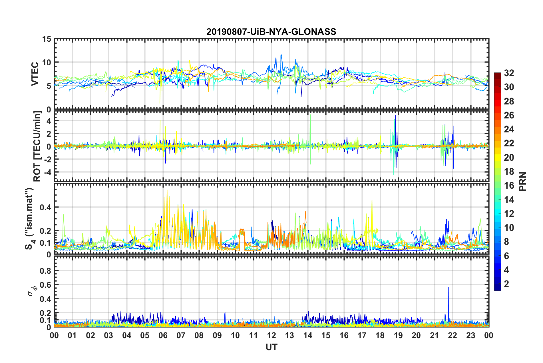Click the x-axis tick label 06
The height and width of the screenshot is (363, 543).
coord(163,335)
